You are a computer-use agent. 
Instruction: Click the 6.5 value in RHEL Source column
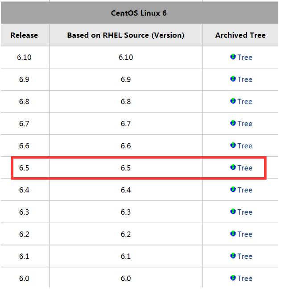coord(126,168)
